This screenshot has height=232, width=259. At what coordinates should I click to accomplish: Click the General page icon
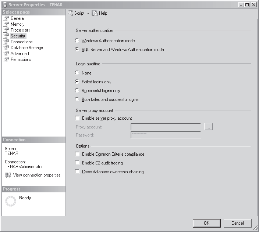click(6, 18)
